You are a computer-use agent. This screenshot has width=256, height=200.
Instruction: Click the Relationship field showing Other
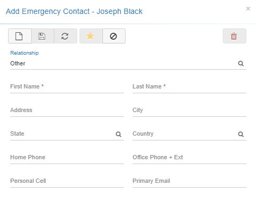(x=123, y=63)
